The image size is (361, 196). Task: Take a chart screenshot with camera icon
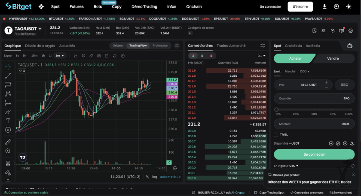coord(99,56)
